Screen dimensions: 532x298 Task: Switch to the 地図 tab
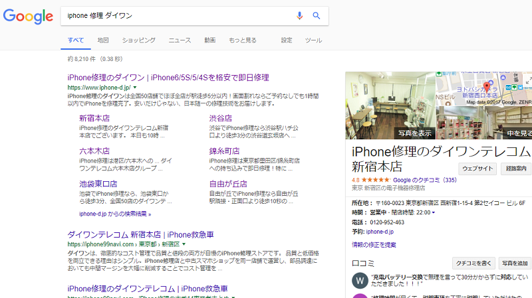click(x=103, y=40)
